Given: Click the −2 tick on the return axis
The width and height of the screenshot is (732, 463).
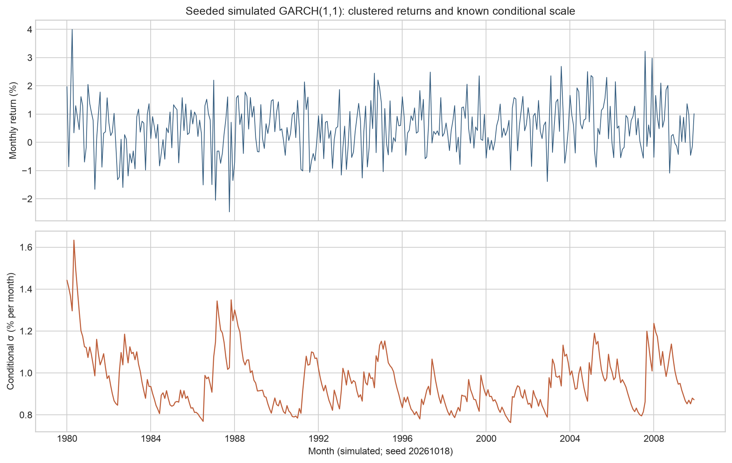Looking at the screenshot, I should 26,199.
